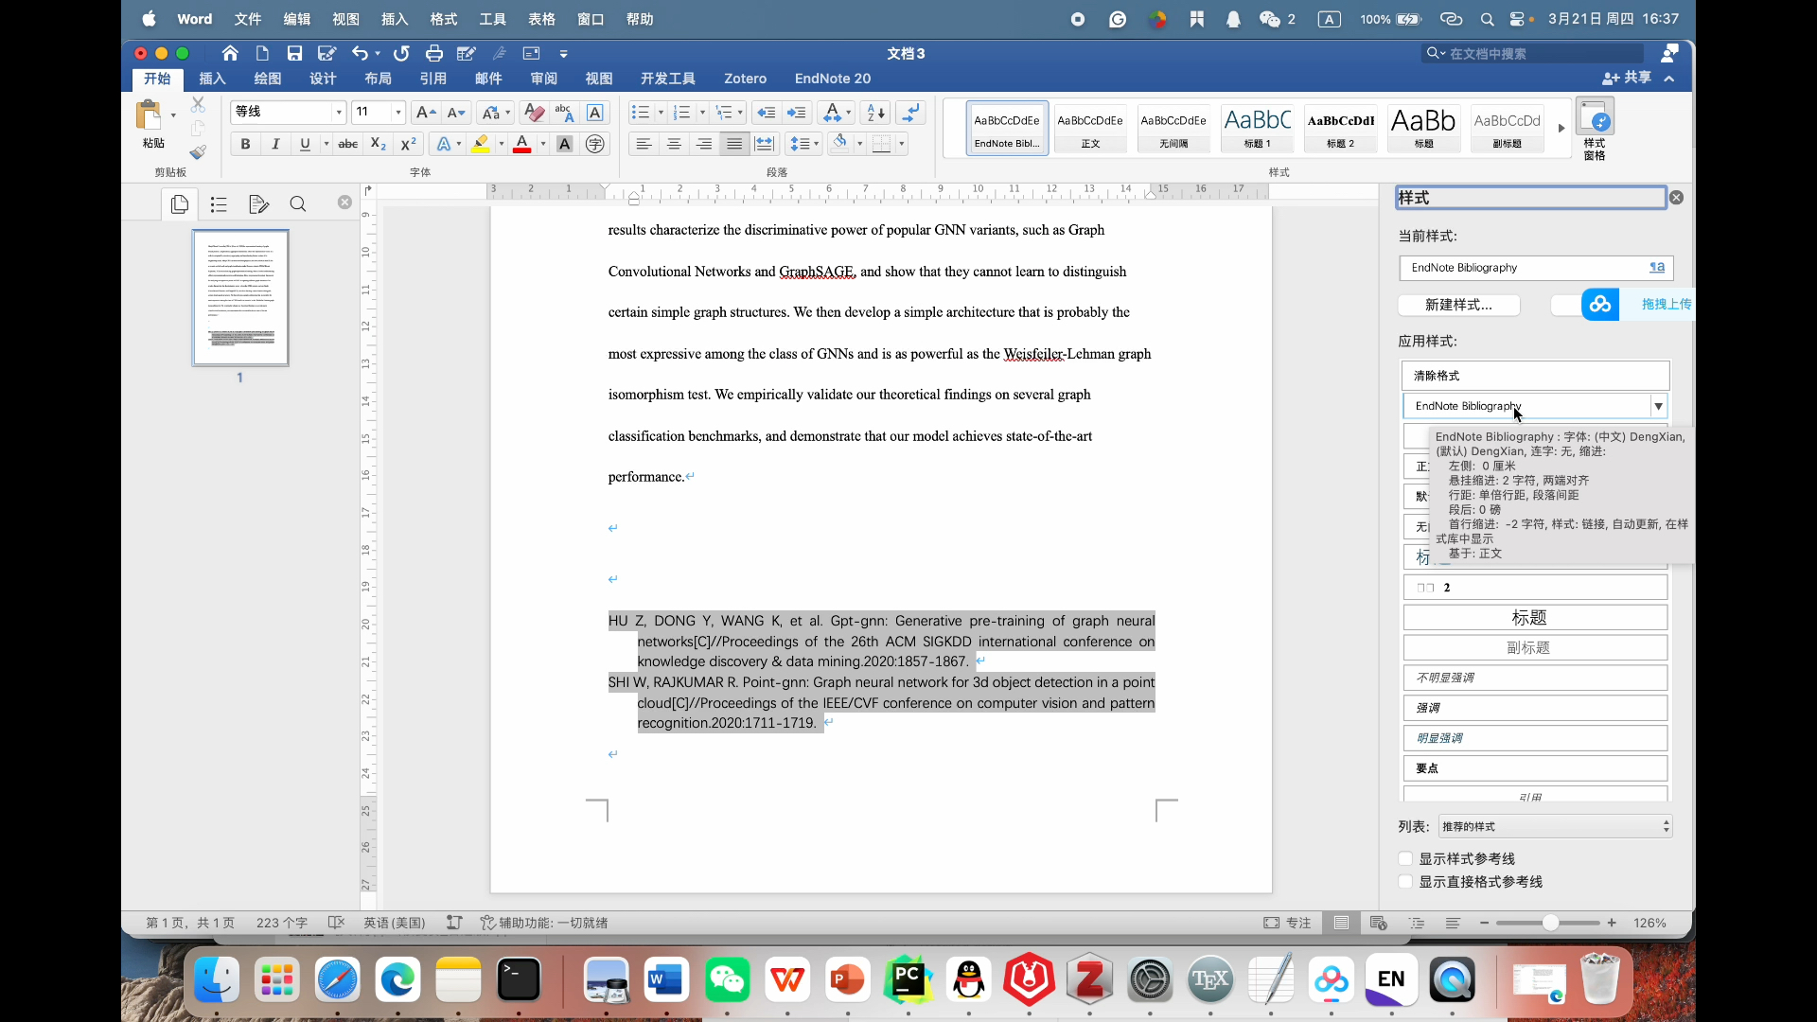The width and height of the screenshot is (1817, 1022).
Task: Expand the EndNote Bibliography style dropdown arrow
Action: pyautogui.click(x=1658, y=406)
